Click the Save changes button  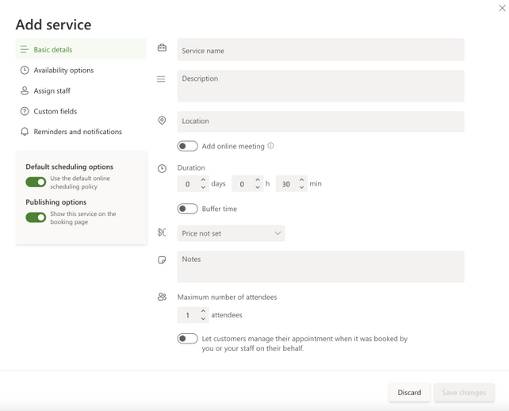point(464,392)
